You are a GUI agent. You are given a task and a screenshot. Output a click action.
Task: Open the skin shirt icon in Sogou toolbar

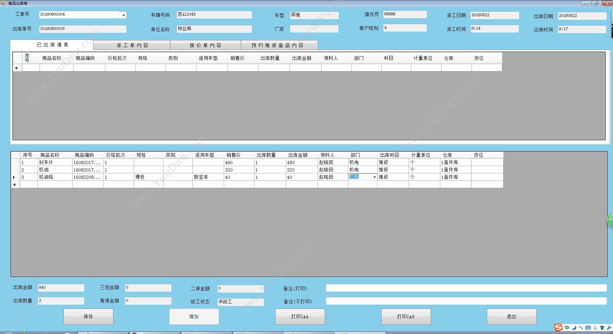click(x=602, y=328)
